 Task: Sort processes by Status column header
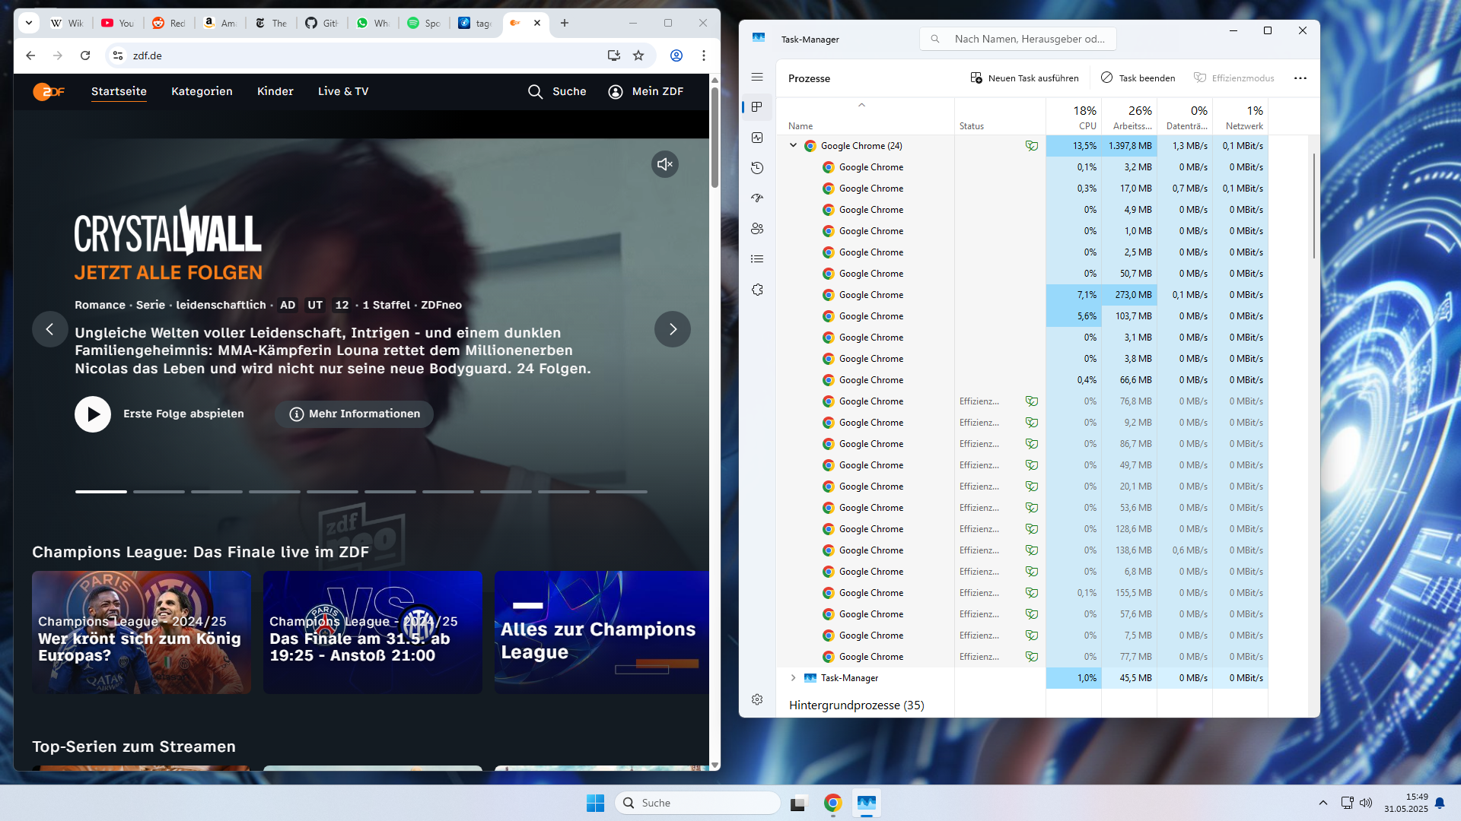click(1000, 117)
